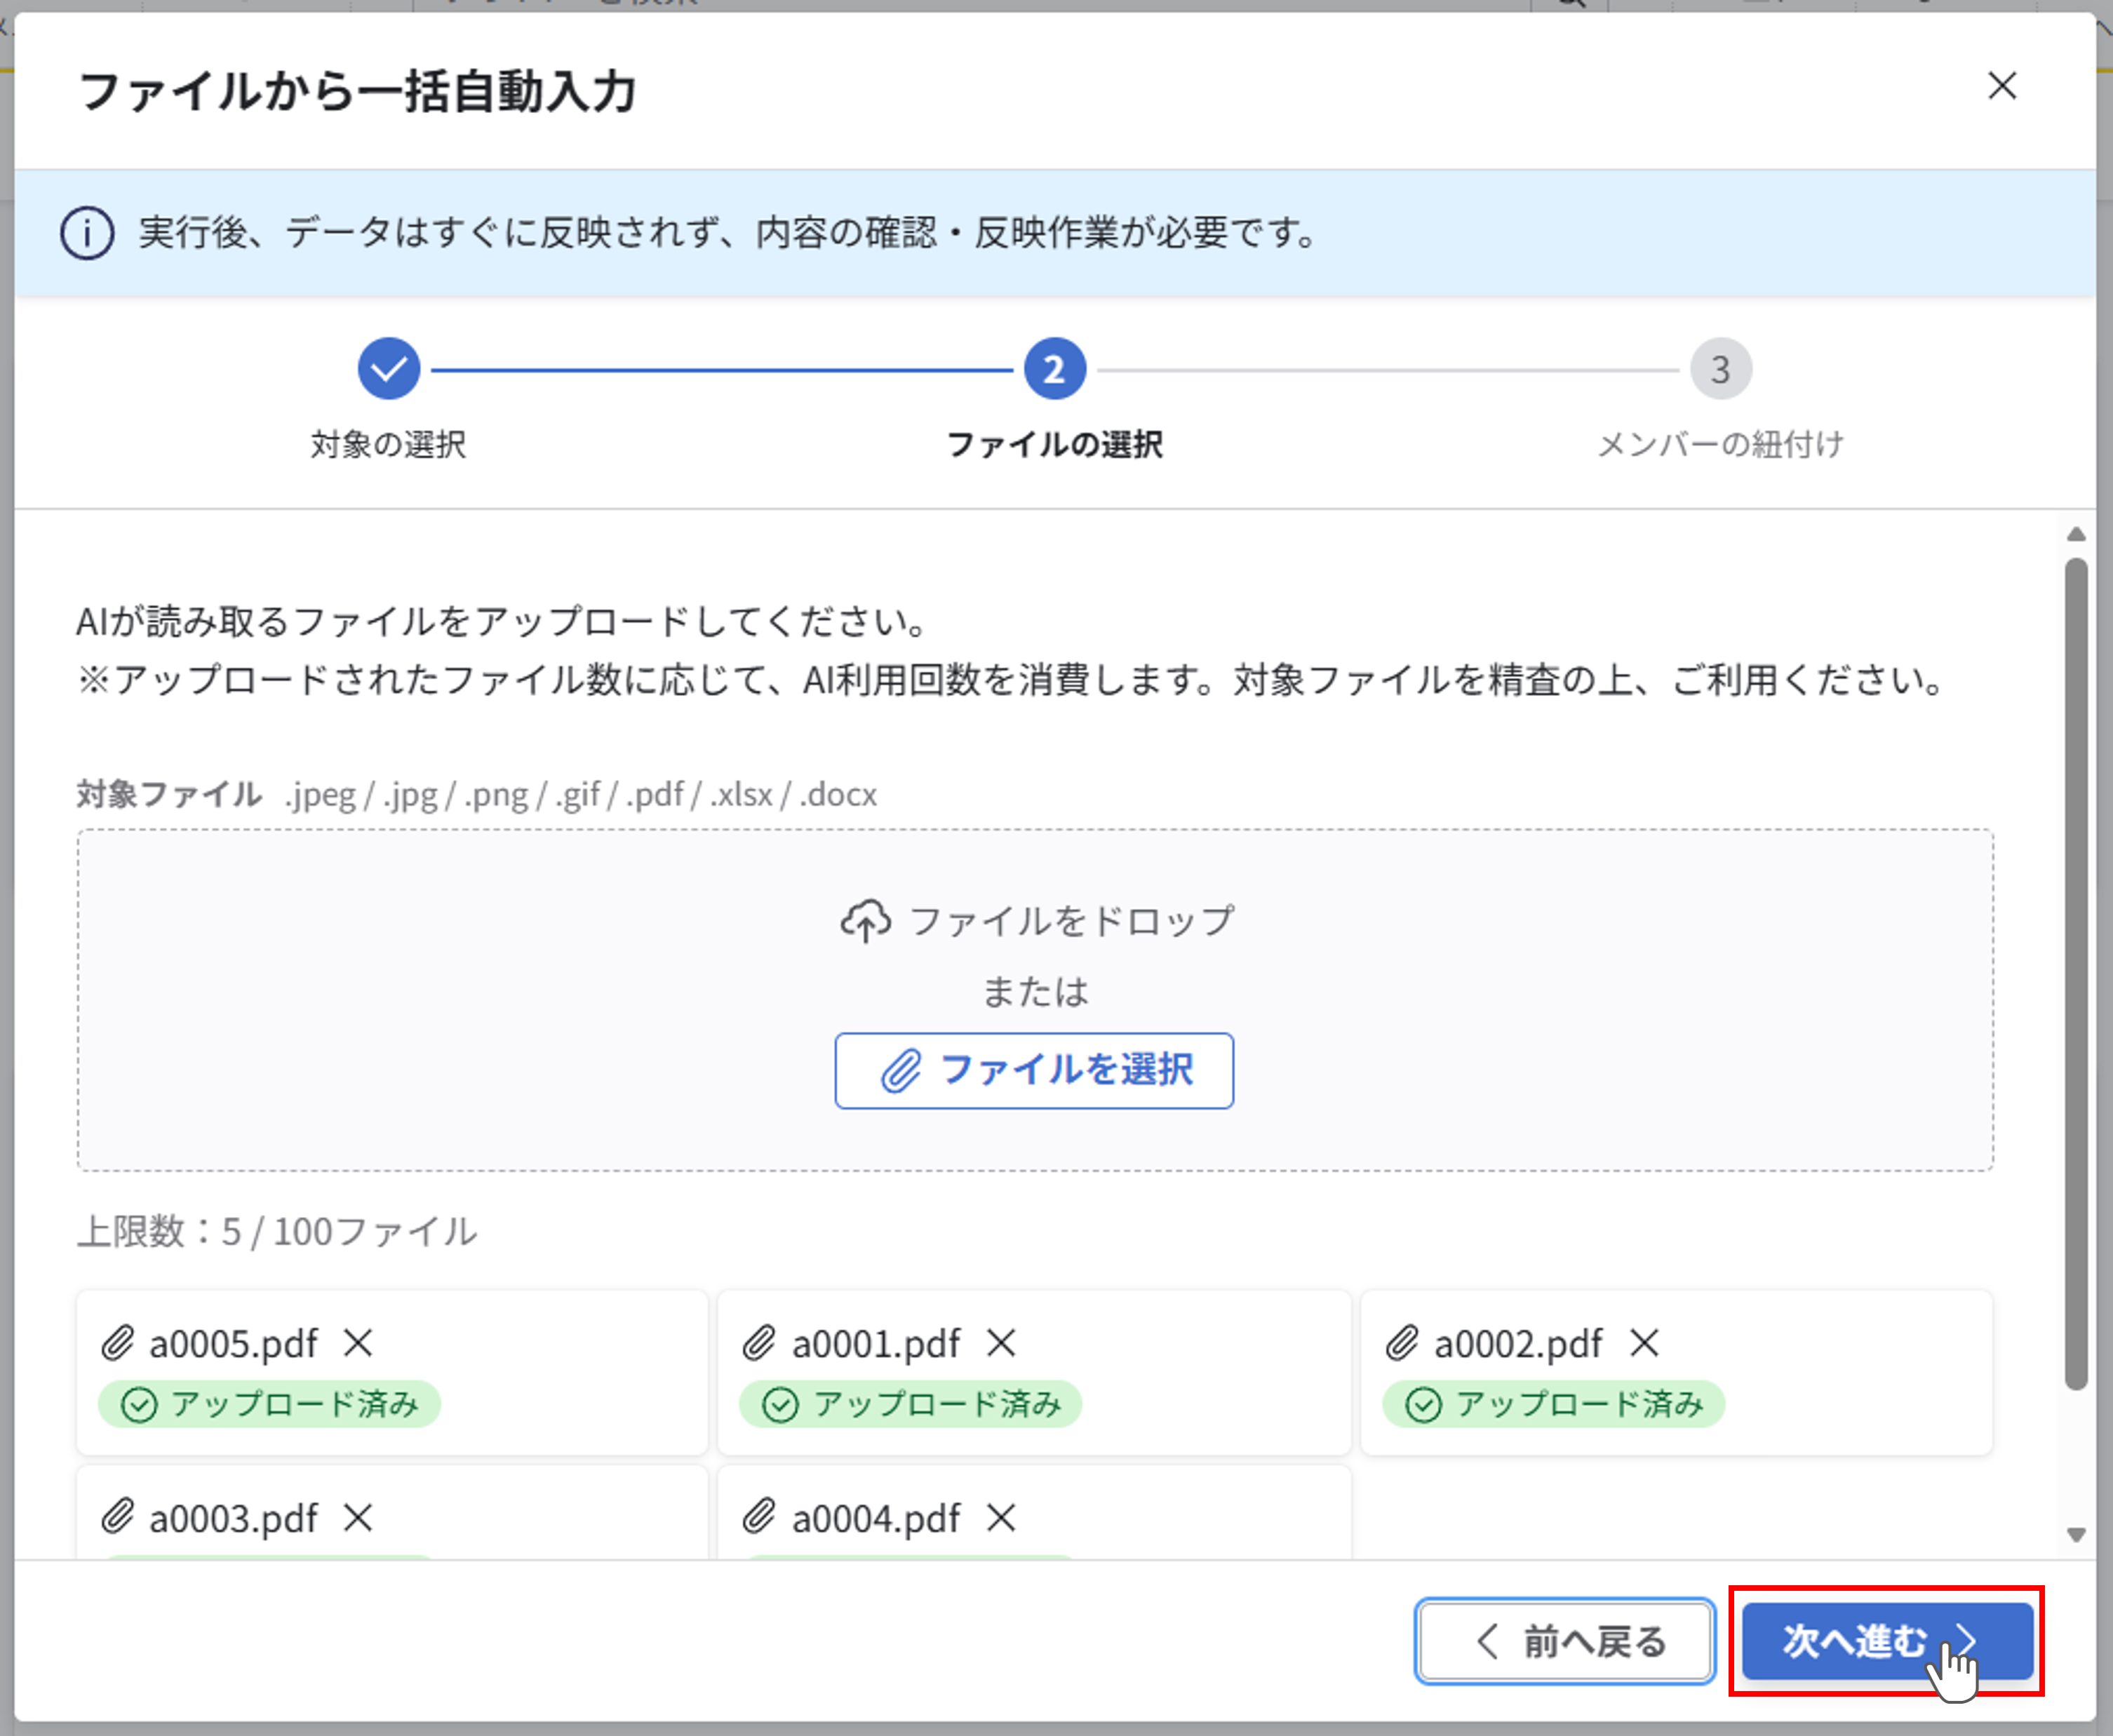The height and width of the screenshot is (1736, 2113).
Task: Click アップロード済み badge under a0002.pdf
Action: click(x=1553, y=1404)
